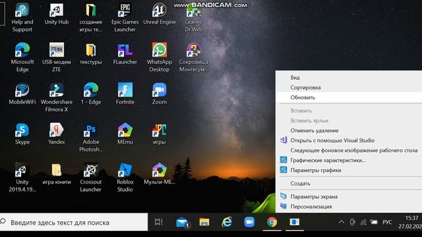Open the Adobe Photoshop shortcut
The image size is (422, 237).
pos(91,138)
